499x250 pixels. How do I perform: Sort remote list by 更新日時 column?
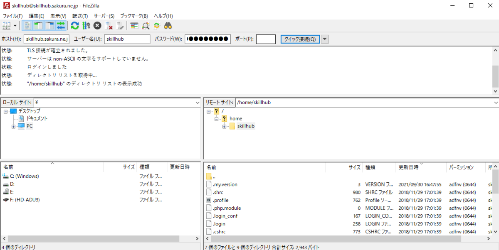click(x=421, y=167)
